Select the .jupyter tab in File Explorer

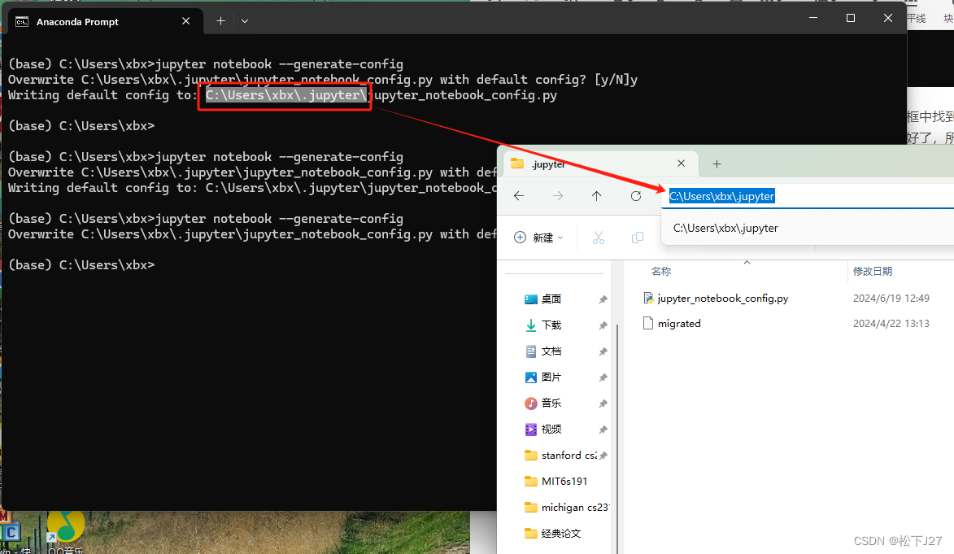point(599,164)
